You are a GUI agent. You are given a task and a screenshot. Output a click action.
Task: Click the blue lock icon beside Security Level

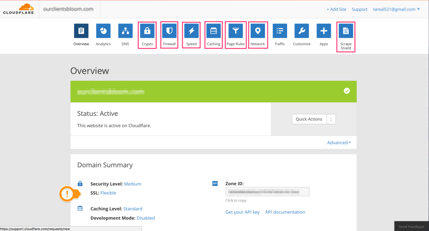tap(80, 183)
